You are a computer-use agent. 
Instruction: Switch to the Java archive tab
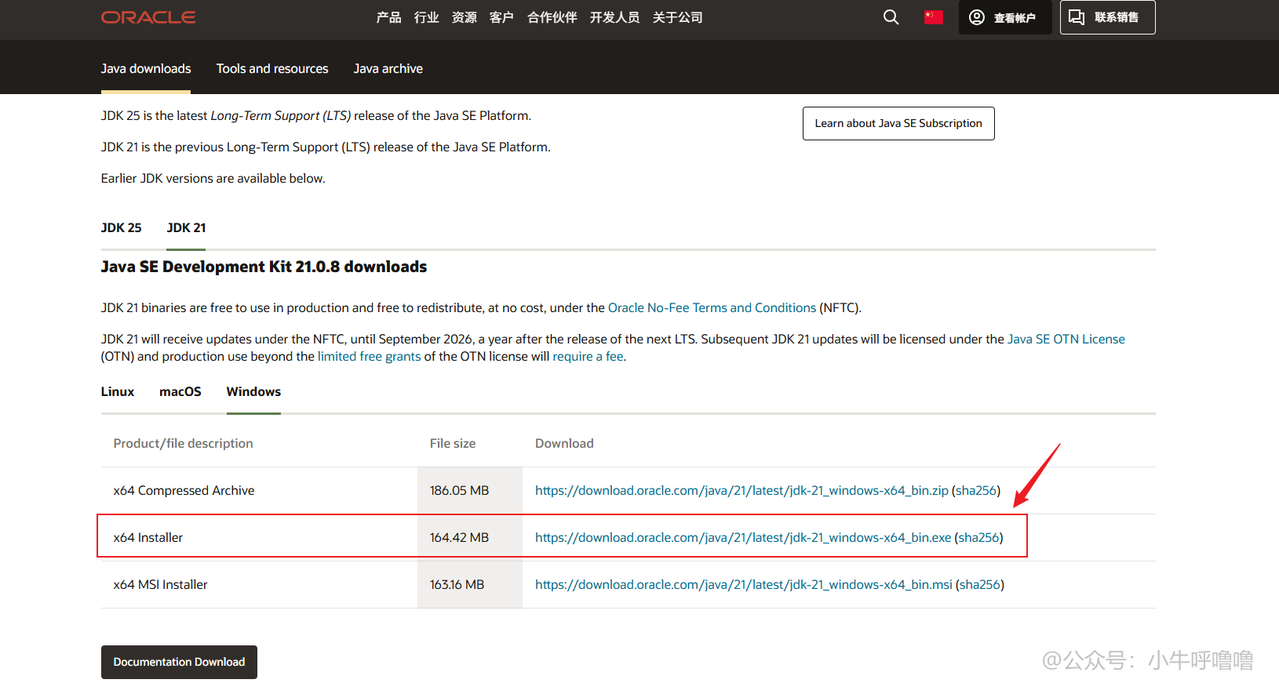click(388, 69)
